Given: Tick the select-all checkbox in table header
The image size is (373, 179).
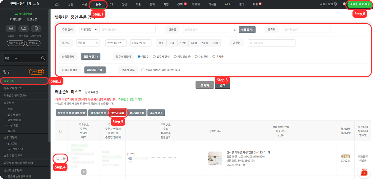Looking at the screenshot, I should [x=60, y=131].
